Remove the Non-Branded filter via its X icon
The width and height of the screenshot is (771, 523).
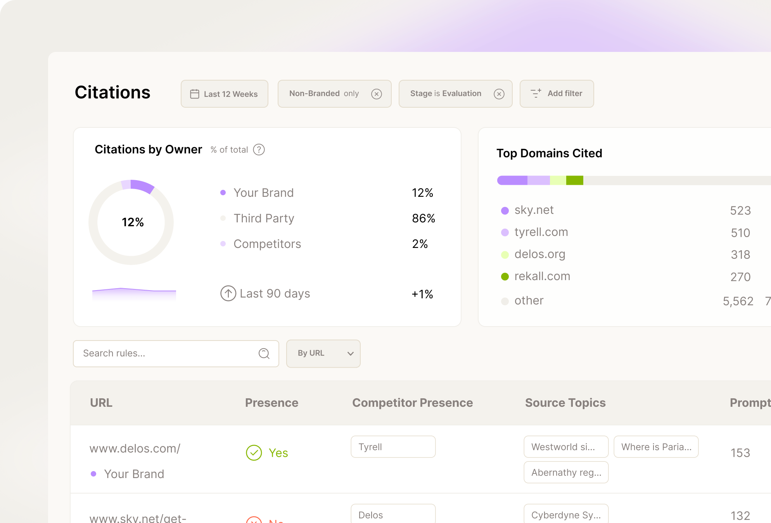tap(377, 94)
